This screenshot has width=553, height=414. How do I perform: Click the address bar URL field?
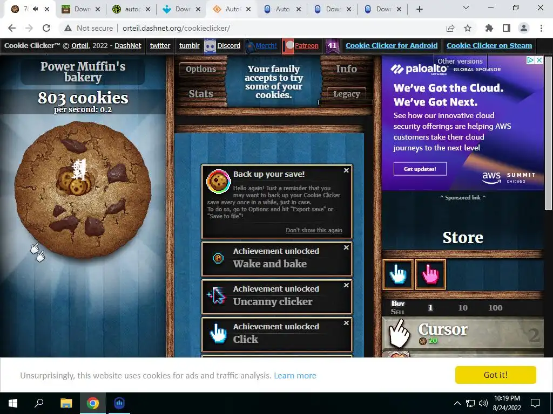tap(177, 28)
